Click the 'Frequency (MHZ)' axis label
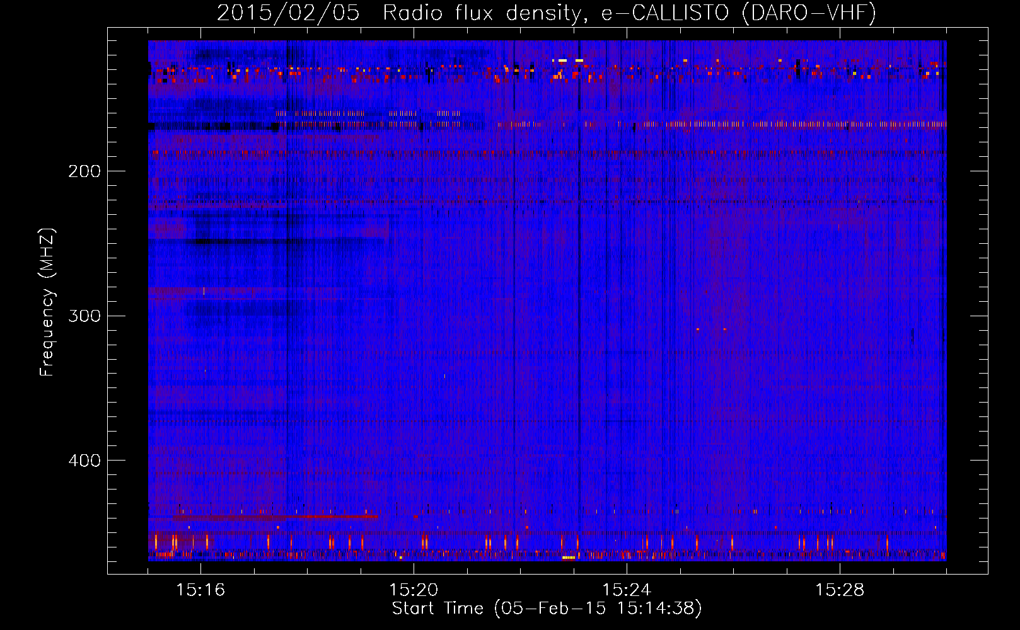The image size is (1020, 630). pyautogui.click(x=47, y=302)
